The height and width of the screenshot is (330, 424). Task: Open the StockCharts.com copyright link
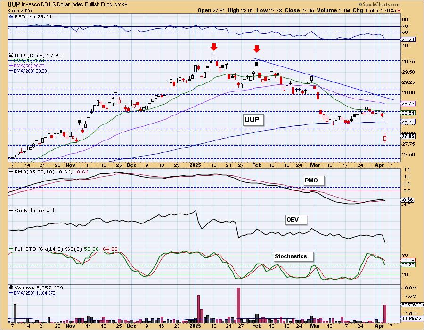(379, 4)
